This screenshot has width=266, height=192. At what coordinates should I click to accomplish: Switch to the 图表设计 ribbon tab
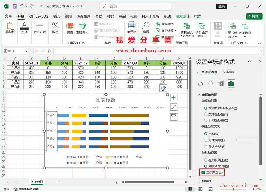(182, 16)
